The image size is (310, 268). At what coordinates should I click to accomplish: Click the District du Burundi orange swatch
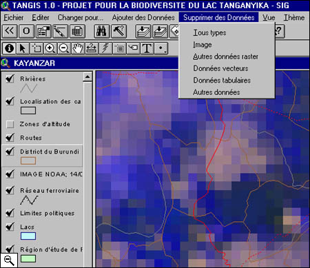pos(28,161)
